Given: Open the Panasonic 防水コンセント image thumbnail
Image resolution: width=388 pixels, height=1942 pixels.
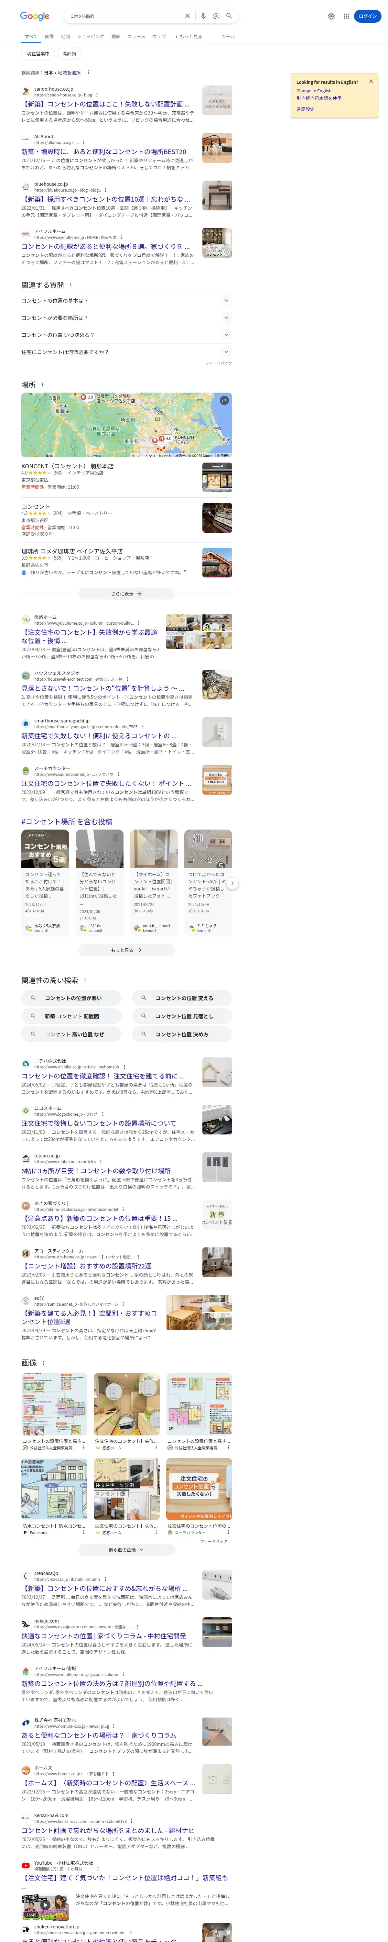Looking at the screenshot, I should point(54,1489).
